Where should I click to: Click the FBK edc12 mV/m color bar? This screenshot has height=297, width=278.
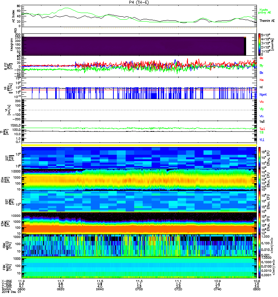coord(260,245)
